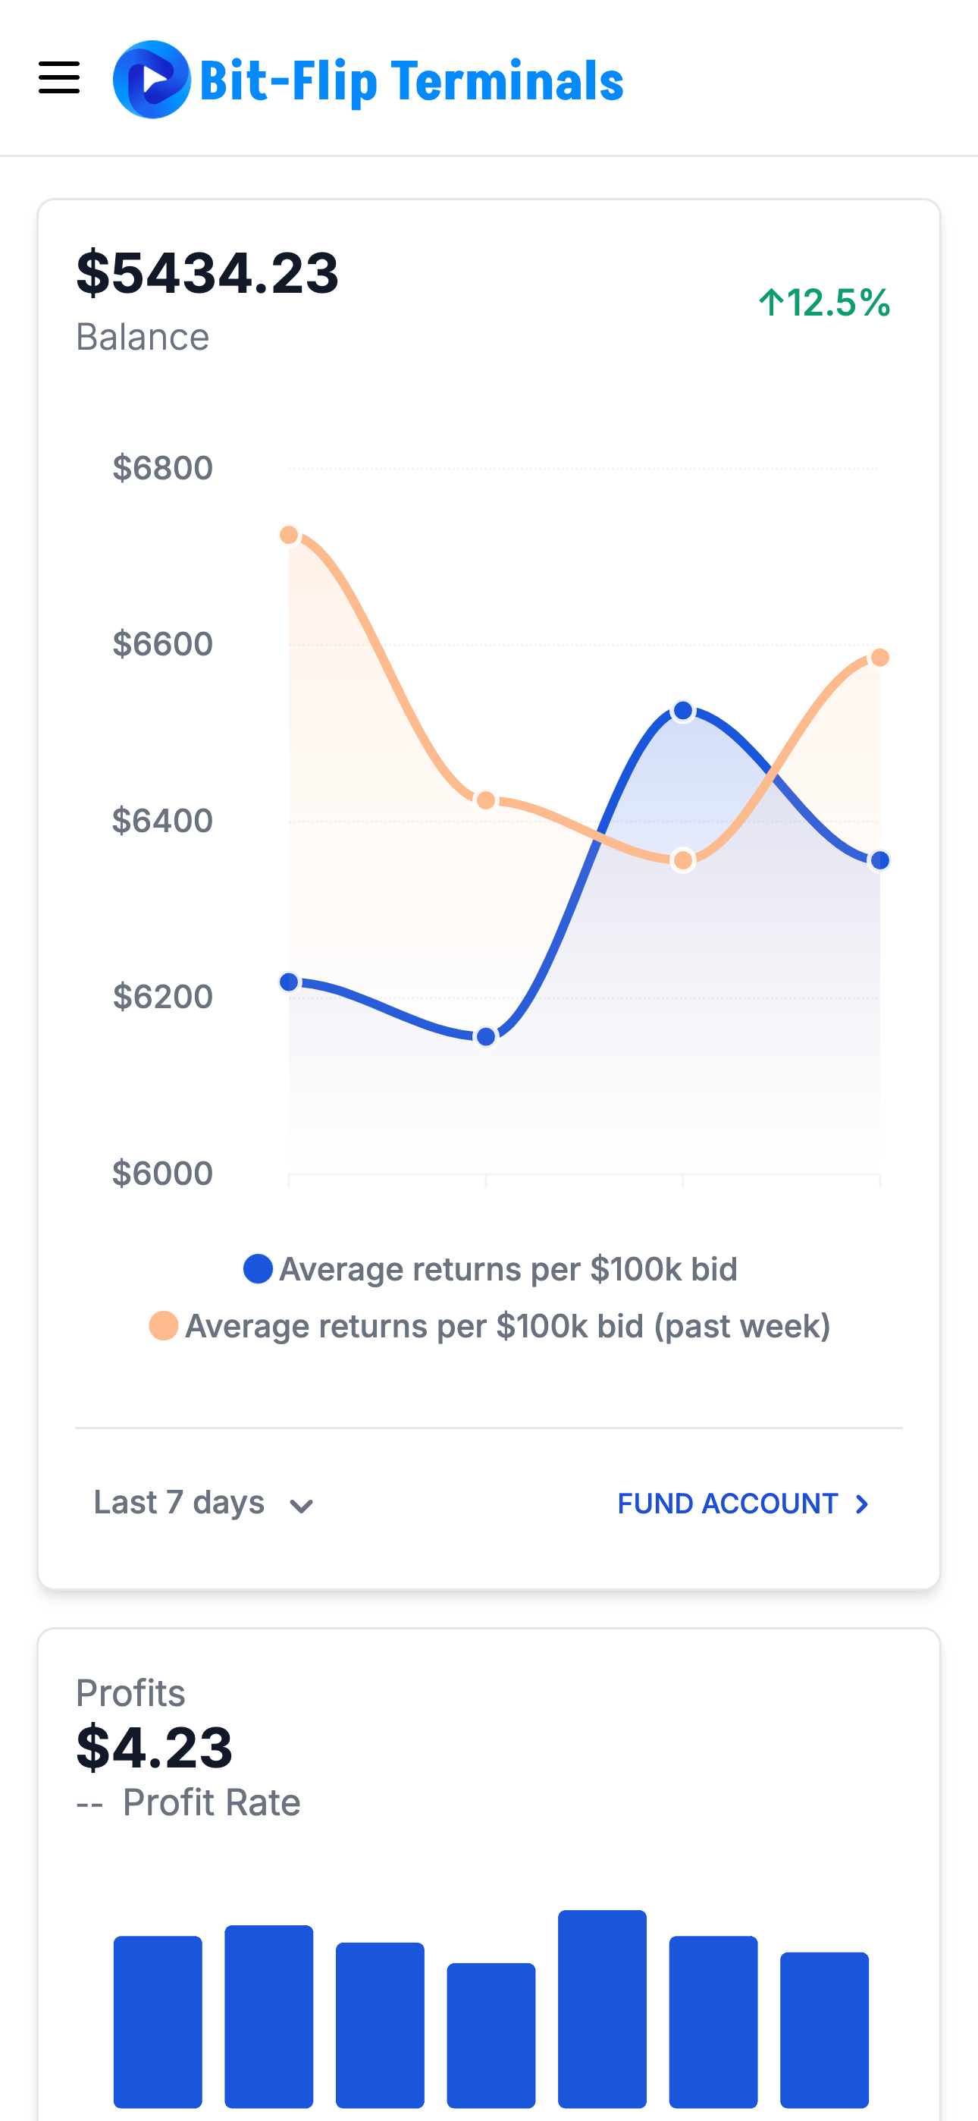Screen dimensions: 978x2121
Task: Click the tallest bar in Profits chart
Action: (x=602, y=2007)
